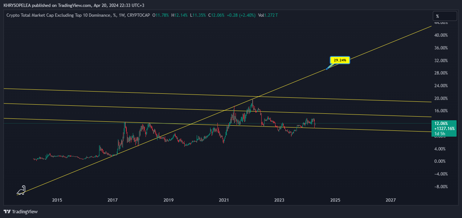Click the −8.00% price axis label
Viewport: 462px width, 218px height.
(441, 187)
